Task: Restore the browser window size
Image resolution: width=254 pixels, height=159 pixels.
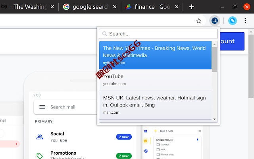Action: click(x=234, y=7)
